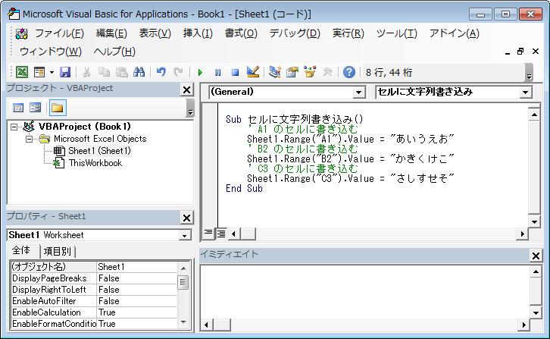Switch to the 全体 properties tab
The width and height of the screenshot is (550, 339).
pos(21,250)
